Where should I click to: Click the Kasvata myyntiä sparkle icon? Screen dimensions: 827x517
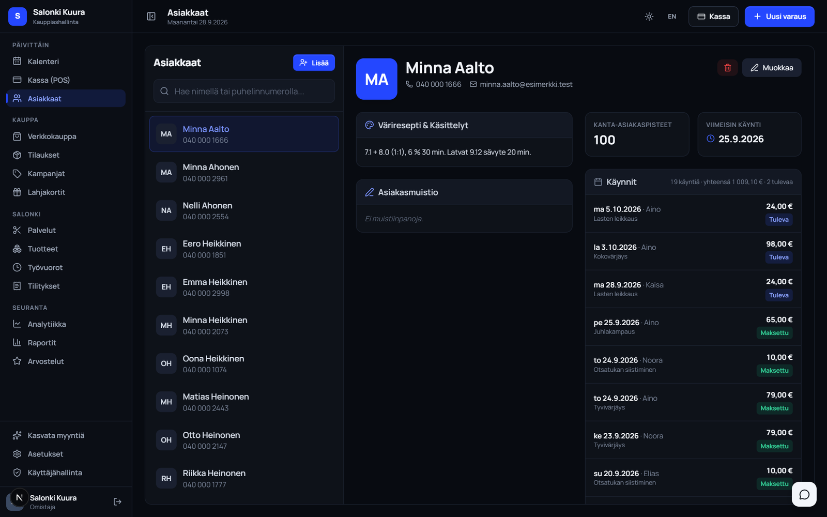point(17,435)
